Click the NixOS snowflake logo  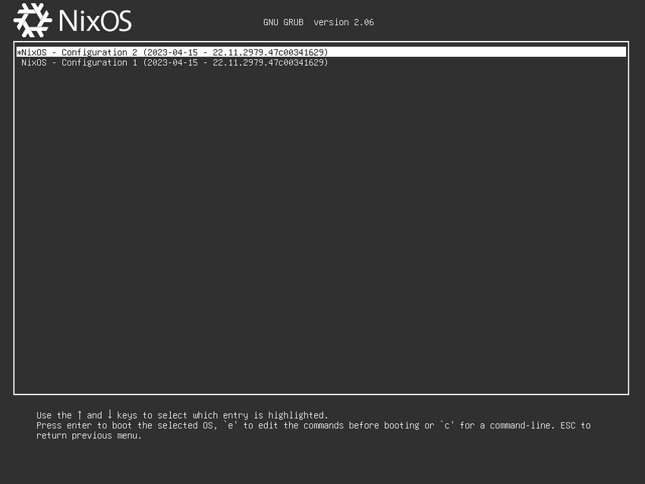pos(33,20)
